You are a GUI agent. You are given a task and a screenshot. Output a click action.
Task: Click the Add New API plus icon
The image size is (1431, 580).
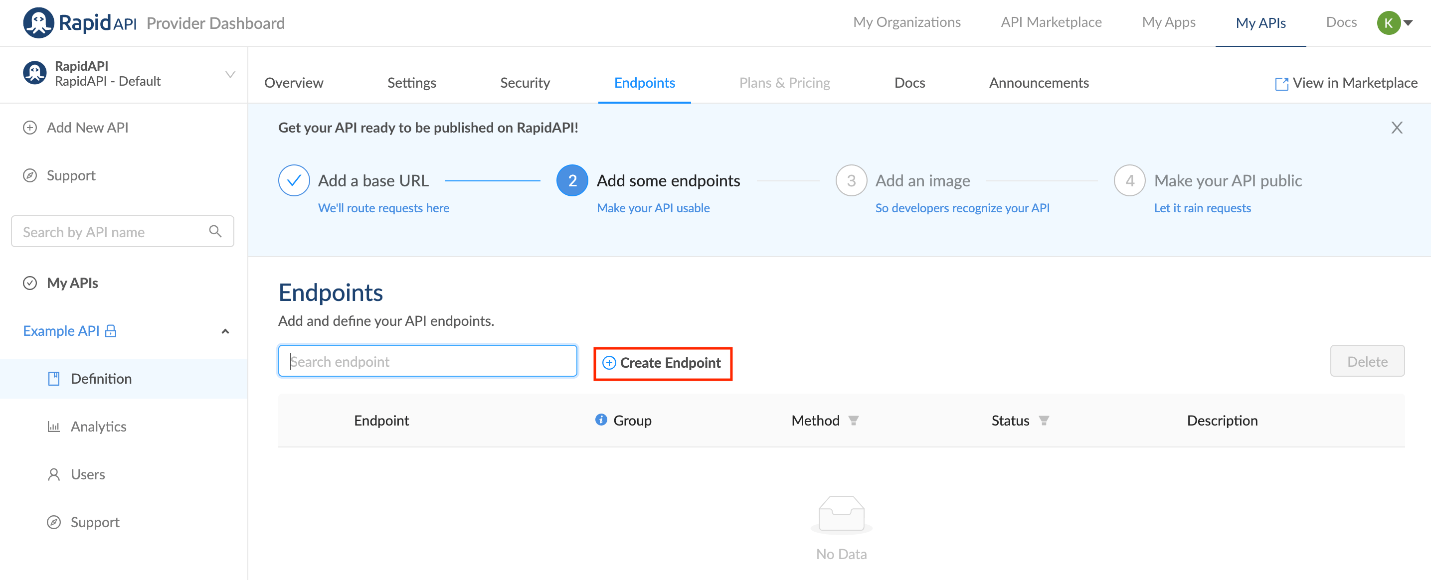coord(30,128)
